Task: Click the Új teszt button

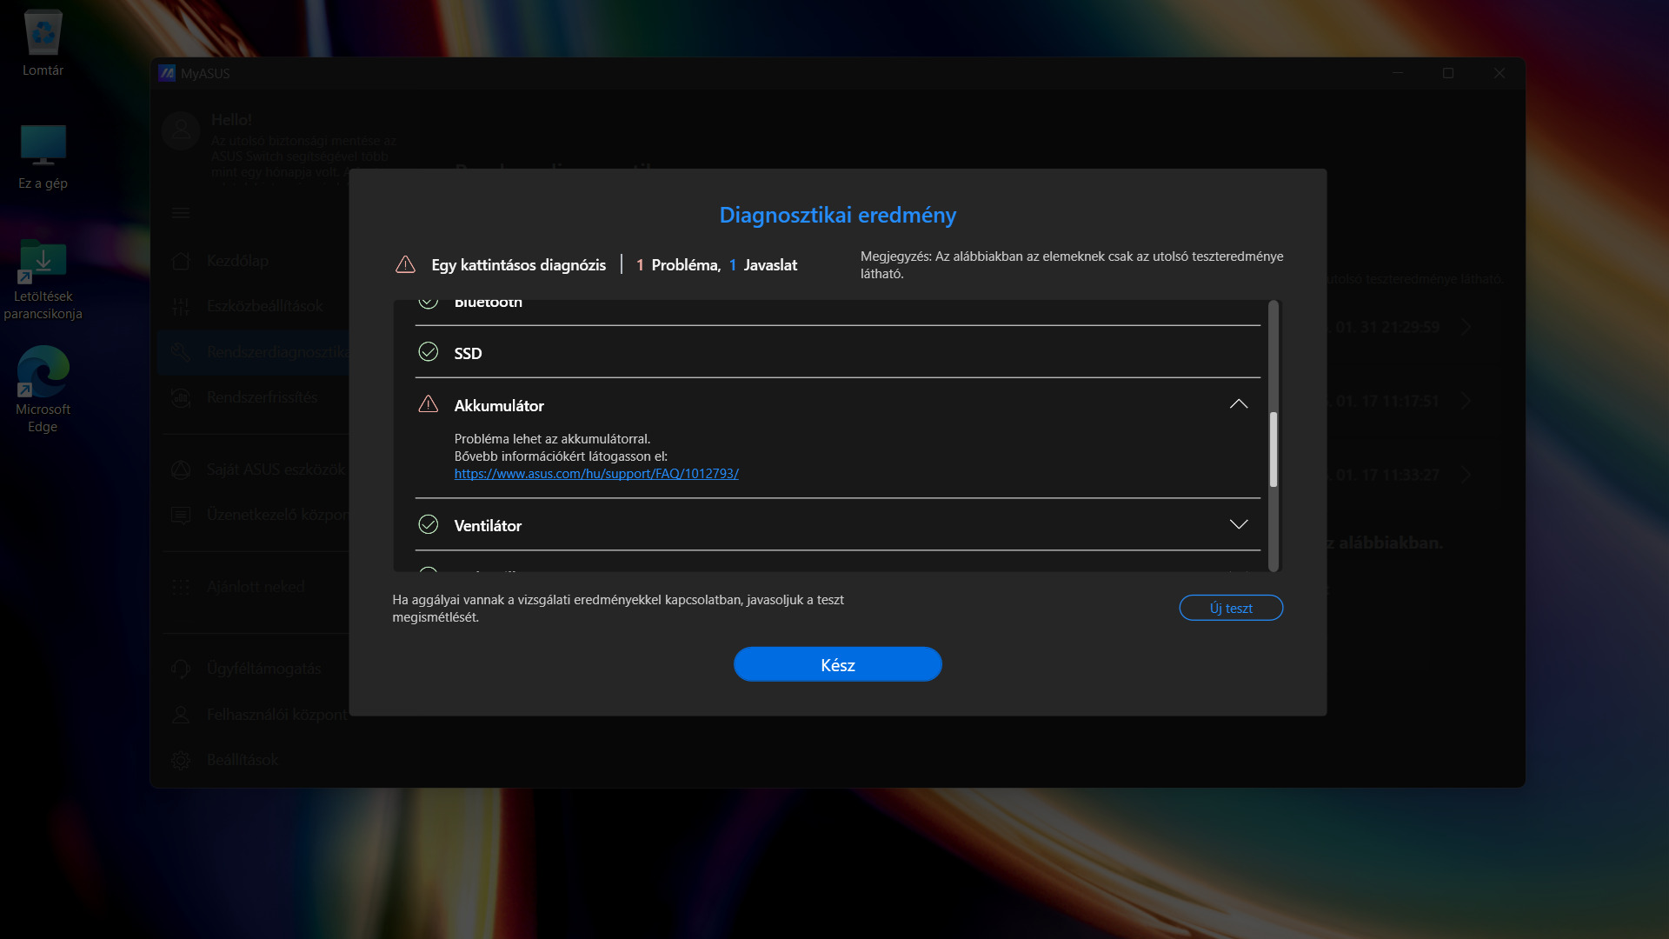Action: tap(1230, 608)
